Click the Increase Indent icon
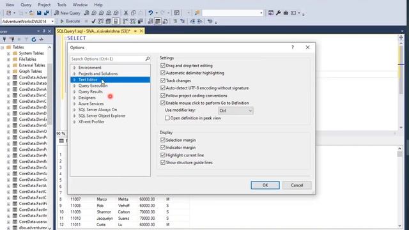The image size is (409, 230). (x=199, y=21)
